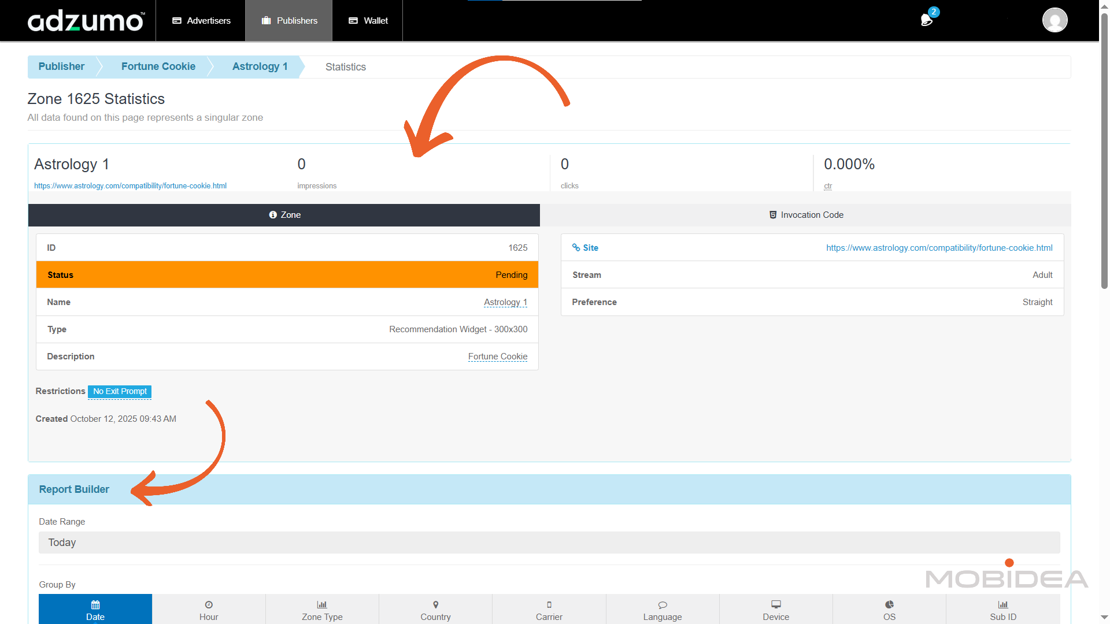Open the Wallet menu item

coord(368,21)
